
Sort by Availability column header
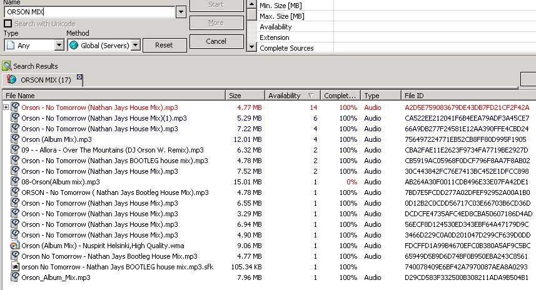click(x=293, y=96)
